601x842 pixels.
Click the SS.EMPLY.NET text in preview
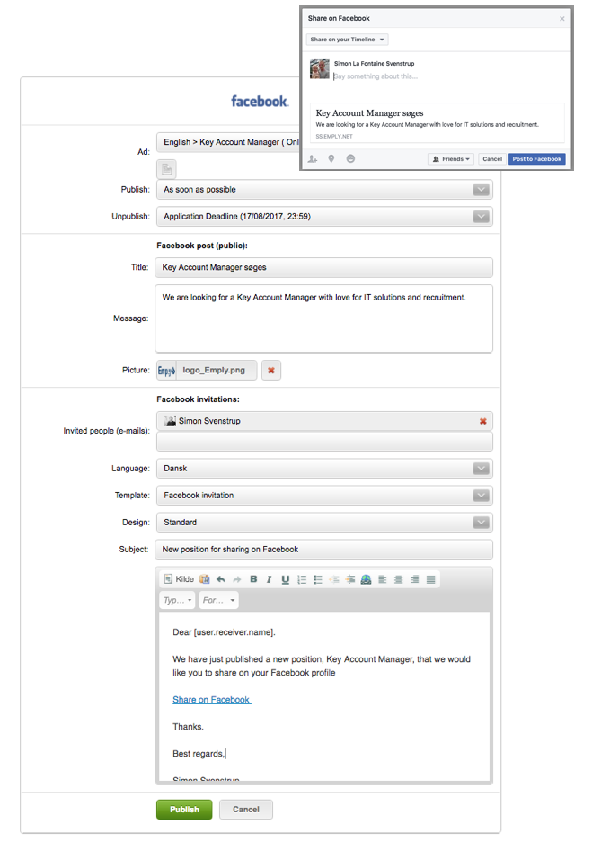[x=334, y=137]
